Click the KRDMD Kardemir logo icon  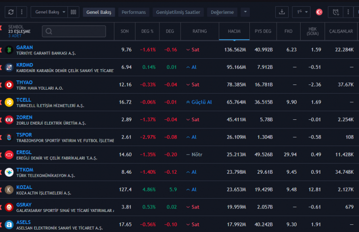9,67
